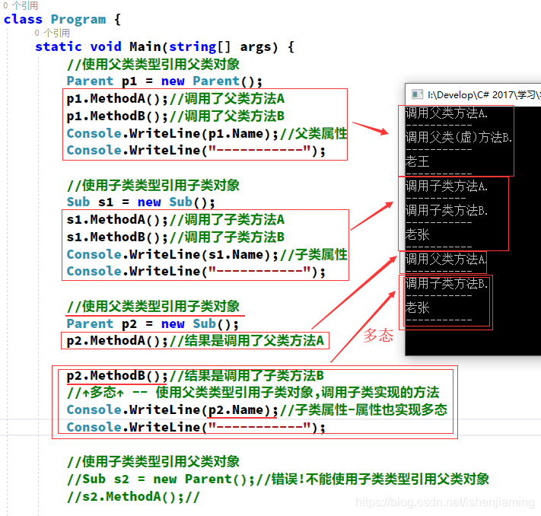The height and width of the screenshot is (516, 541).
Task: Click the code line 's1.MethodA();'
Action: (117, 219)
